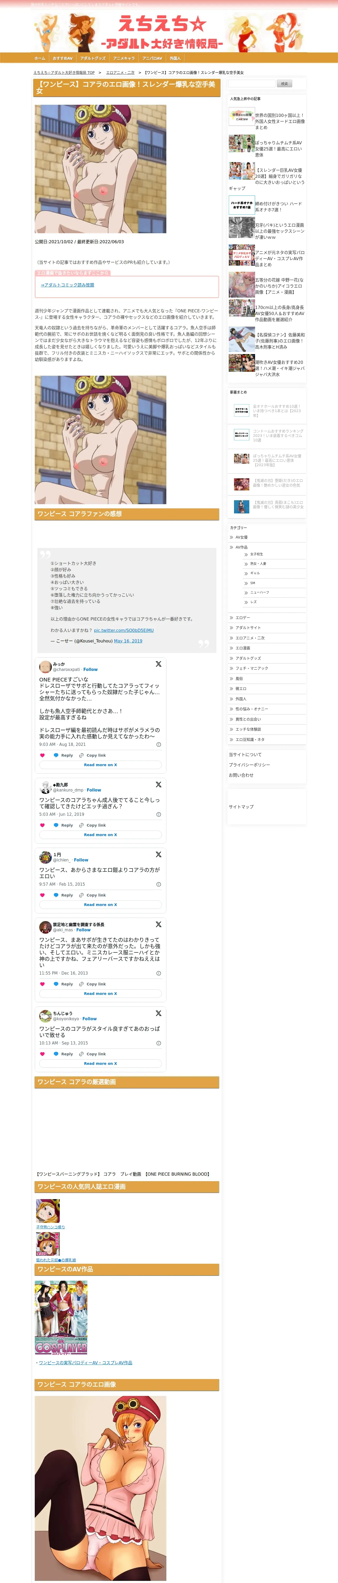Open breadcrumb えちえち☆アダルト大好き情報局 TOP
The height and width of the screenshot is (1583, 338).
click(64, 73)
